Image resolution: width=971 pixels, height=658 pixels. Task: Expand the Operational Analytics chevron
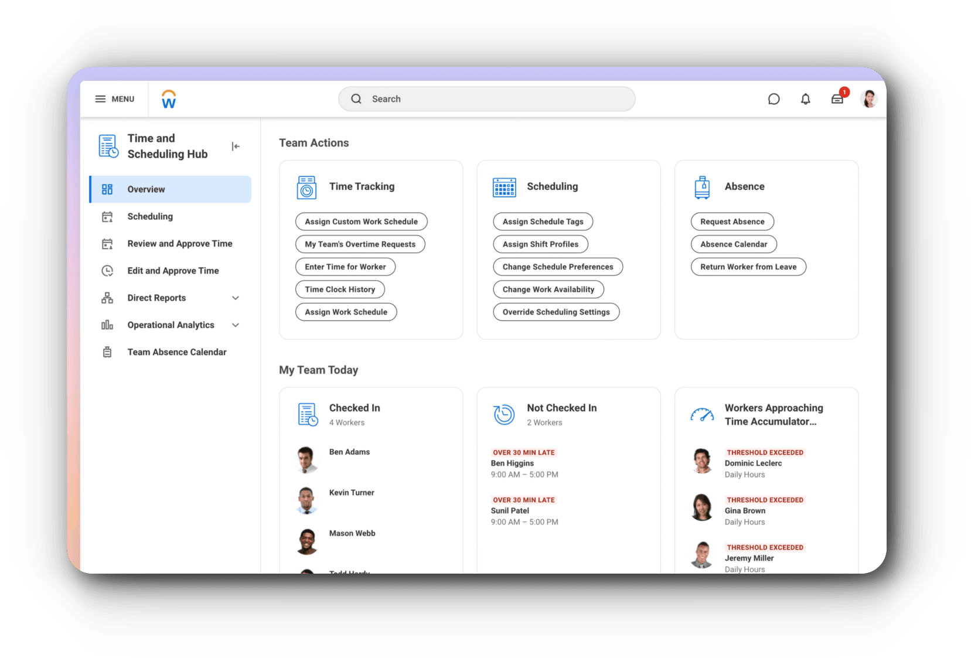236,325
